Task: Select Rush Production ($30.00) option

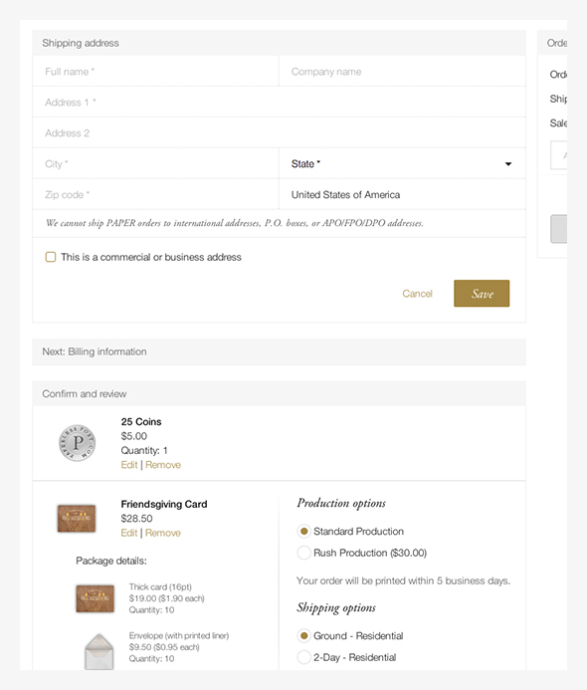Action: (x=303, y=553)
